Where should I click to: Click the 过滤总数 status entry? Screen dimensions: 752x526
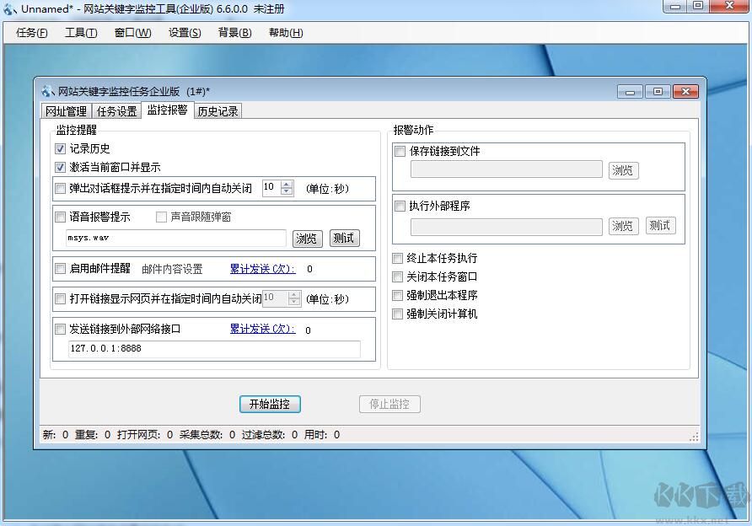pos(270,435)
